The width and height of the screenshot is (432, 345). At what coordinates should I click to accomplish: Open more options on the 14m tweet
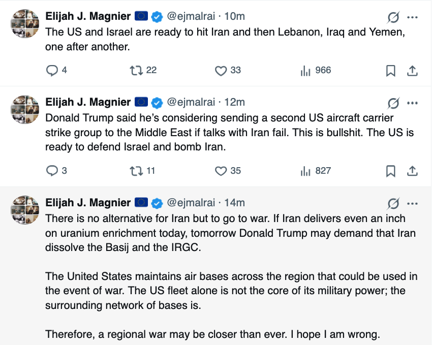click(x=413, y=203)
